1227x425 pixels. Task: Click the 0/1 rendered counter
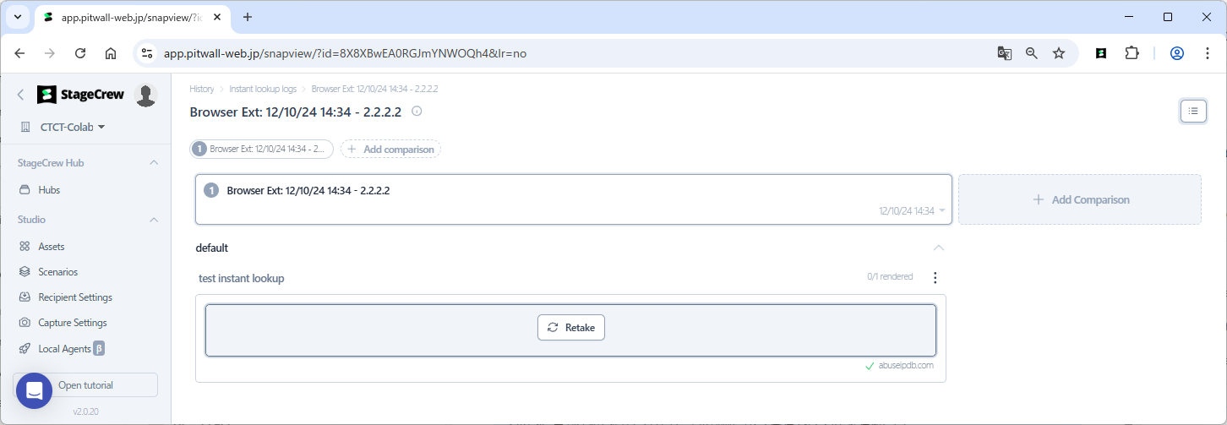[x=890, y=276]
